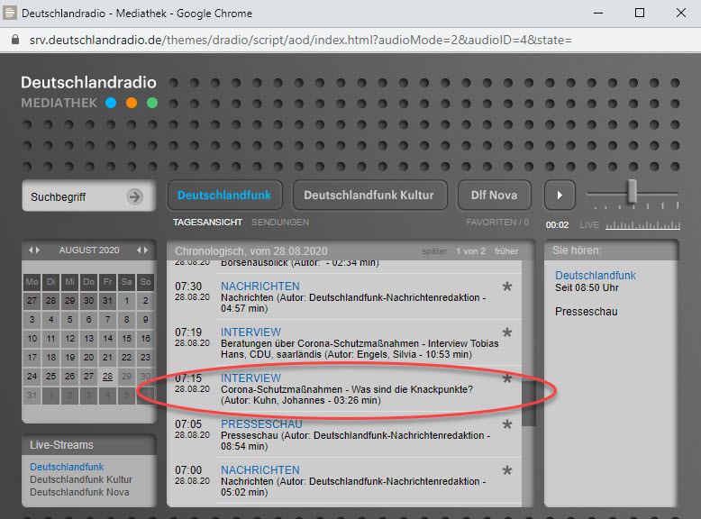Open Deutschlandfunk Nova live stream link
Image resolution: width=701 pixels, height=519 pixels.
81,492
